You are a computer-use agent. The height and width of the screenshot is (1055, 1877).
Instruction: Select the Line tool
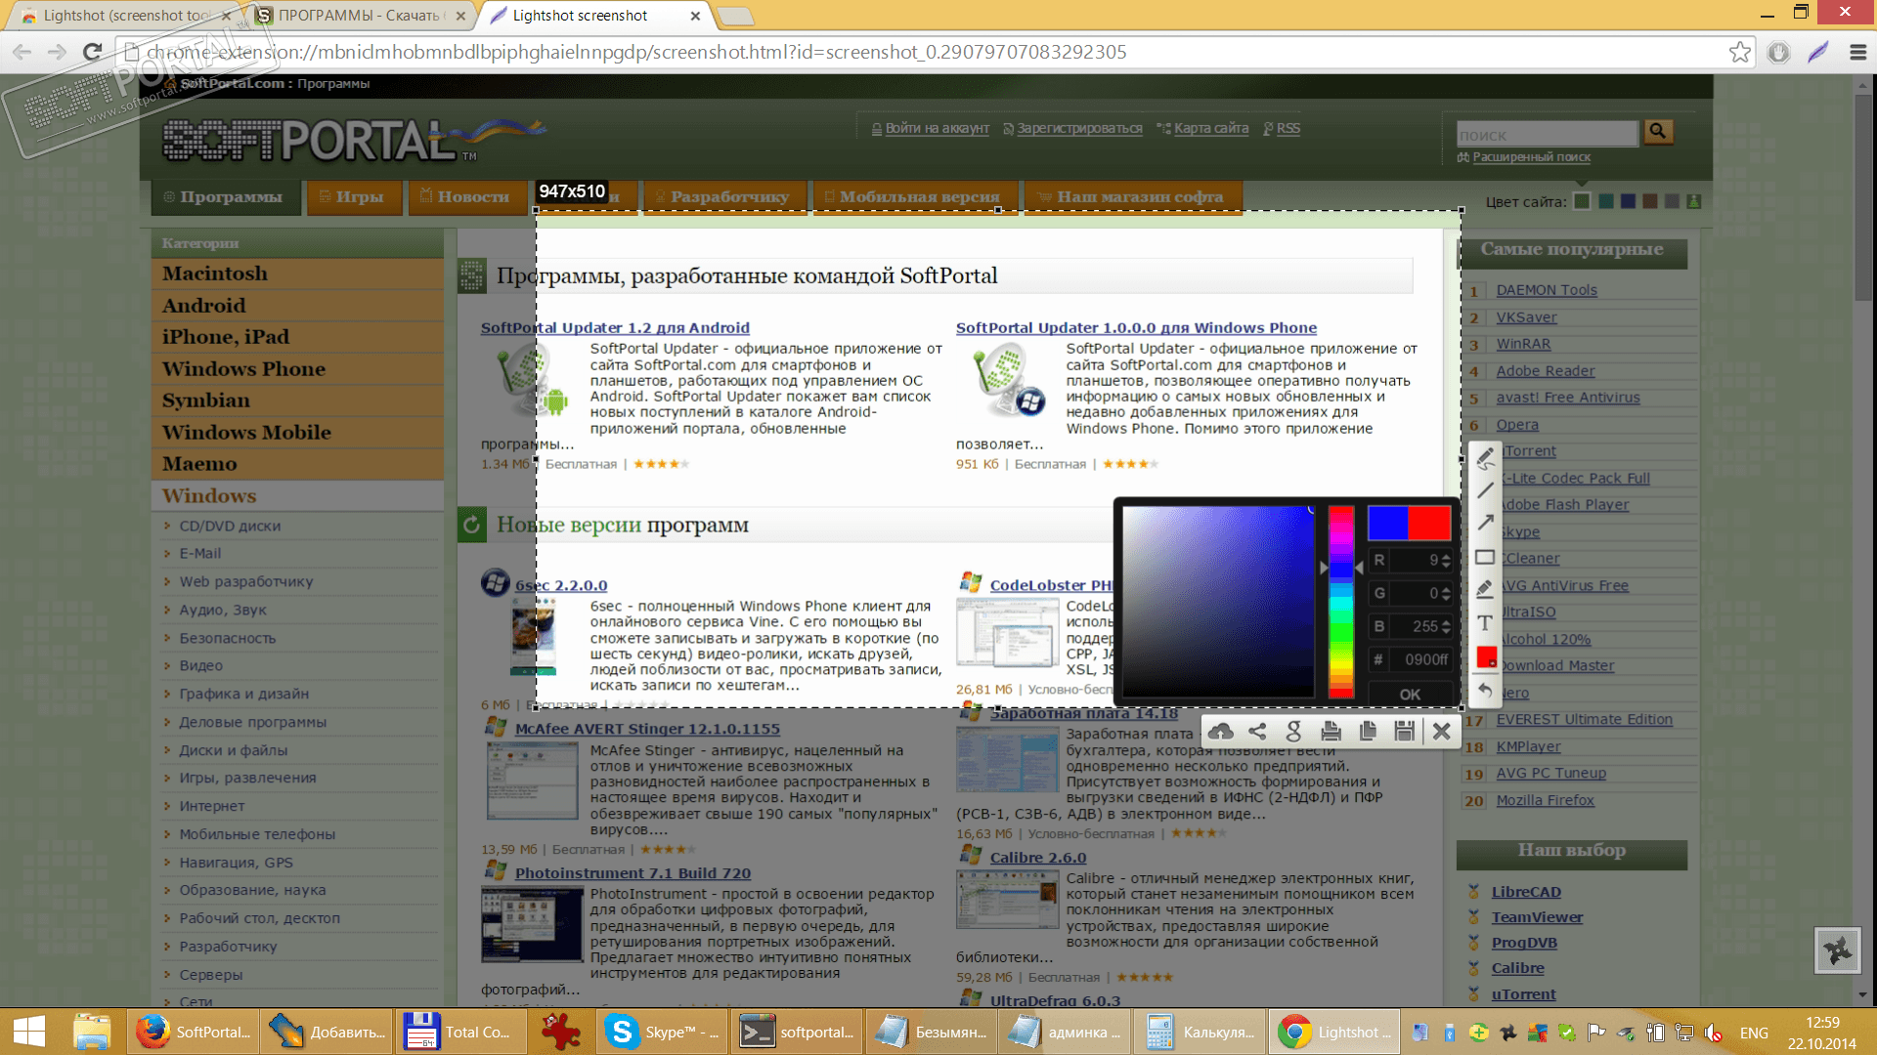click(x=1485, y=490)
